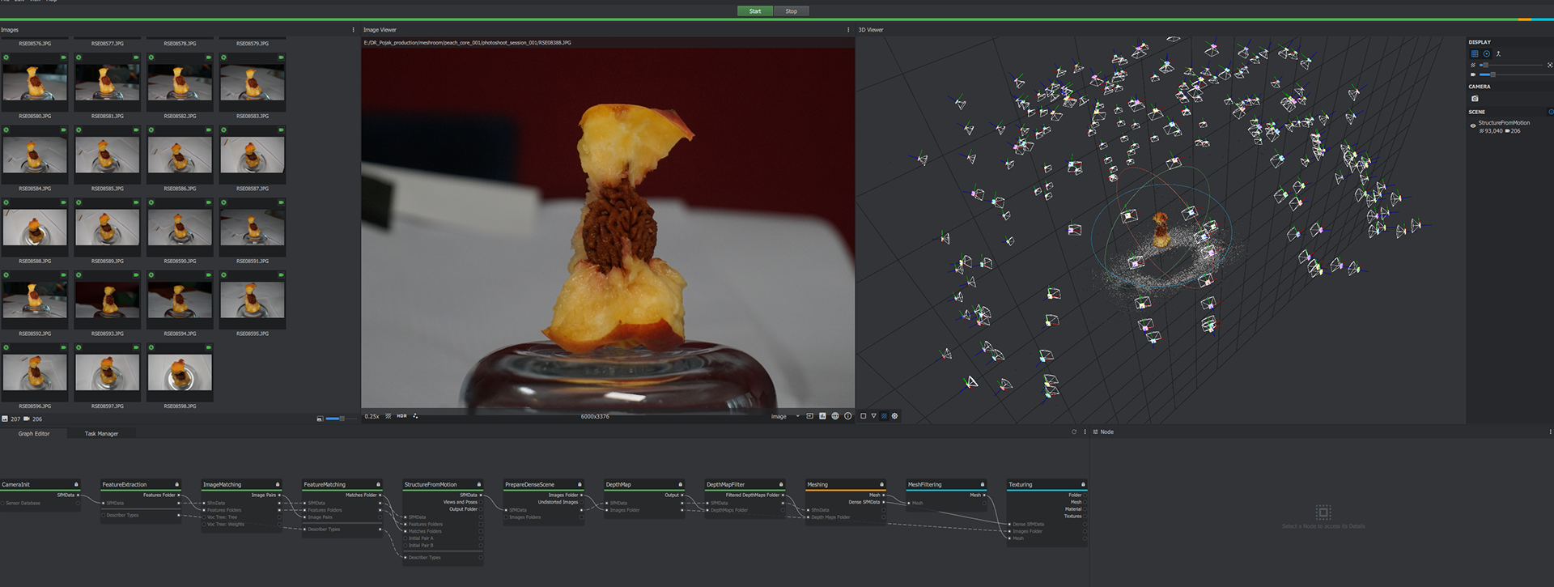Toggle StructureFromMotion visibility eye
The image size is (1554, 587).
[x=1473, y=125]
